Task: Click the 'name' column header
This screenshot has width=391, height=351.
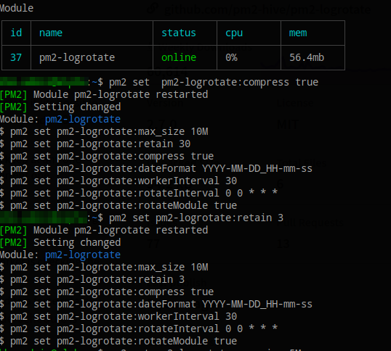Action: click(x=51, y=33)
